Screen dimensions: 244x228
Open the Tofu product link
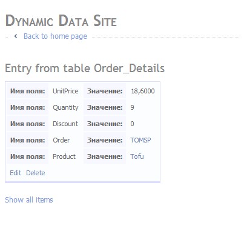pos(137,156)
